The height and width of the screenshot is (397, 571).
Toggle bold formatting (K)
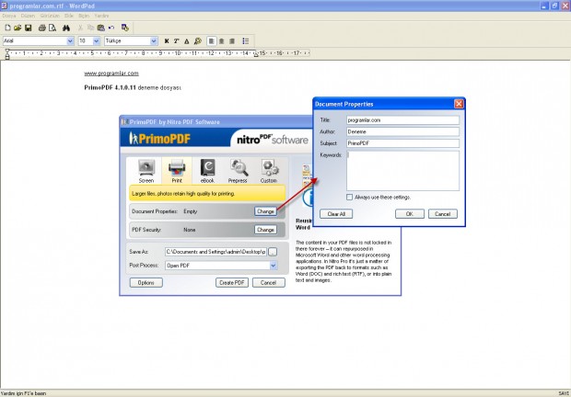pos(167,41)
